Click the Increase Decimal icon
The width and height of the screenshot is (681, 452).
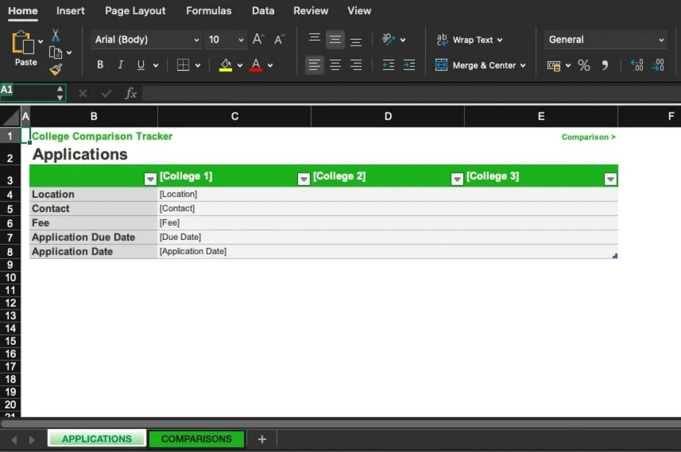[x=637, y=65]
